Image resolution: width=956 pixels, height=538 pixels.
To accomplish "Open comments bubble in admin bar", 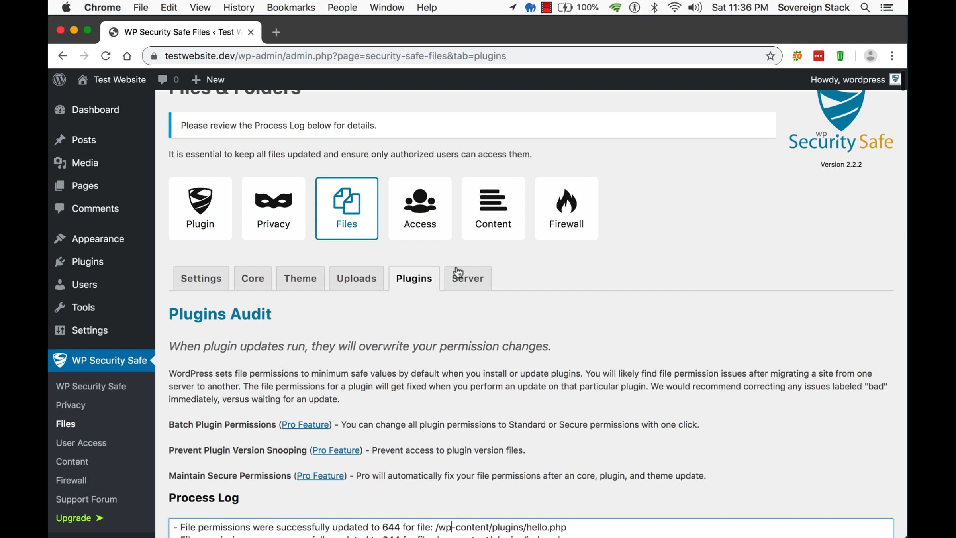I will click(x=168, y=79).
